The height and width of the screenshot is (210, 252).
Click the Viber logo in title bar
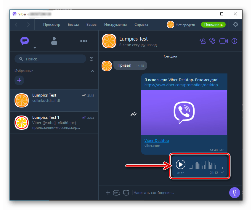coord(15,14)
